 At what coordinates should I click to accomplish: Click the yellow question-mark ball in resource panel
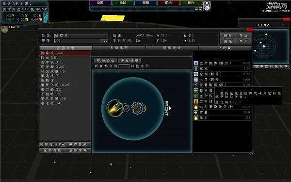click(x=27, y=19)
